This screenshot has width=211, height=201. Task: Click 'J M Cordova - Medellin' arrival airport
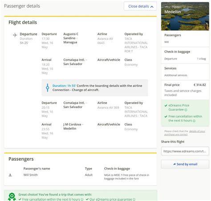click(73, 126)
